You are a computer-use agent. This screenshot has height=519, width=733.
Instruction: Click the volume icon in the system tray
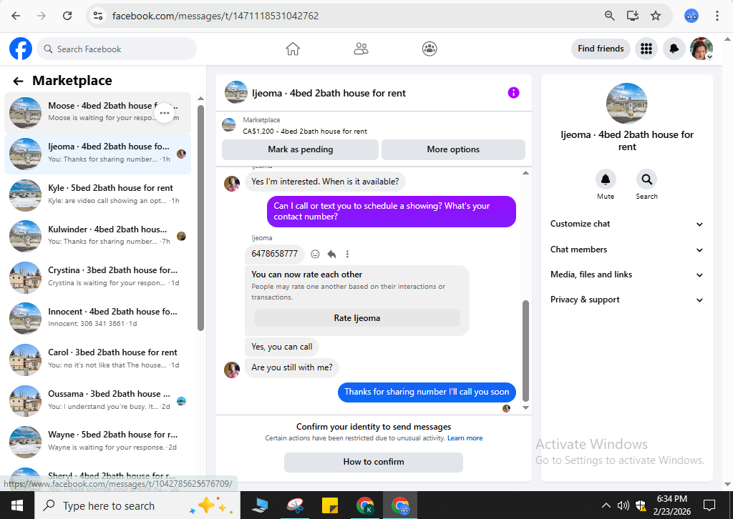click(623, 505)
